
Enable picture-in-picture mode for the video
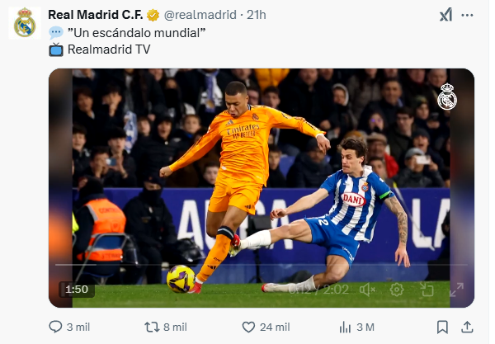click(427, 289)
